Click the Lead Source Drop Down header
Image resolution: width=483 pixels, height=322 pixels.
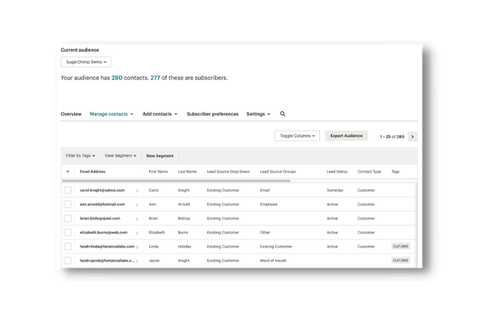pyautogui.click(x=228, y=172)
